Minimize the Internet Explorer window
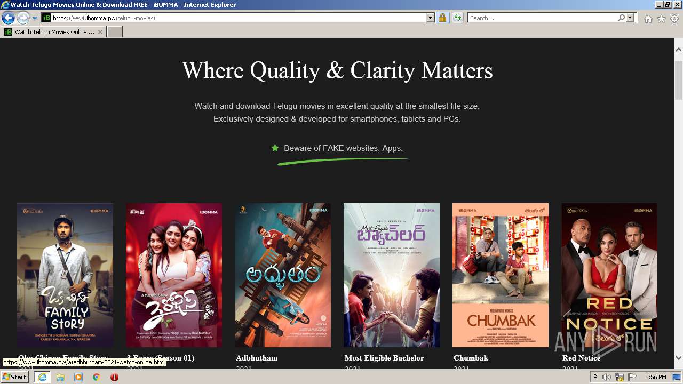The width and height of the screenshot is (683, 384). pyautogui.click(x=658, y=5)
